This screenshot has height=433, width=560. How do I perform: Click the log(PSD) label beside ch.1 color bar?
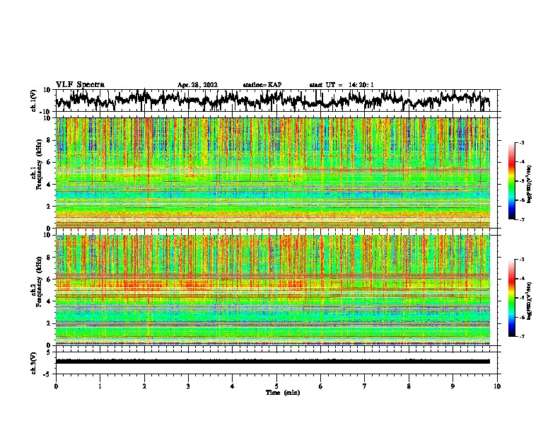[x=530, y=184]
